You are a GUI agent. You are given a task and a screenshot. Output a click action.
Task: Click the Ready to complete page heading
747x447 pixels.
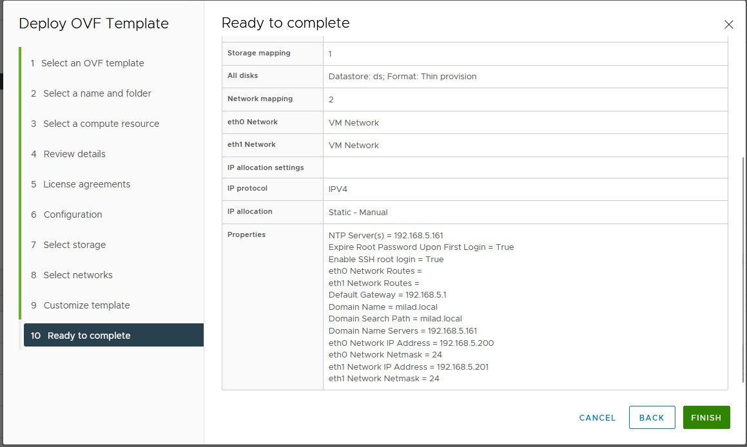(286, 23)
